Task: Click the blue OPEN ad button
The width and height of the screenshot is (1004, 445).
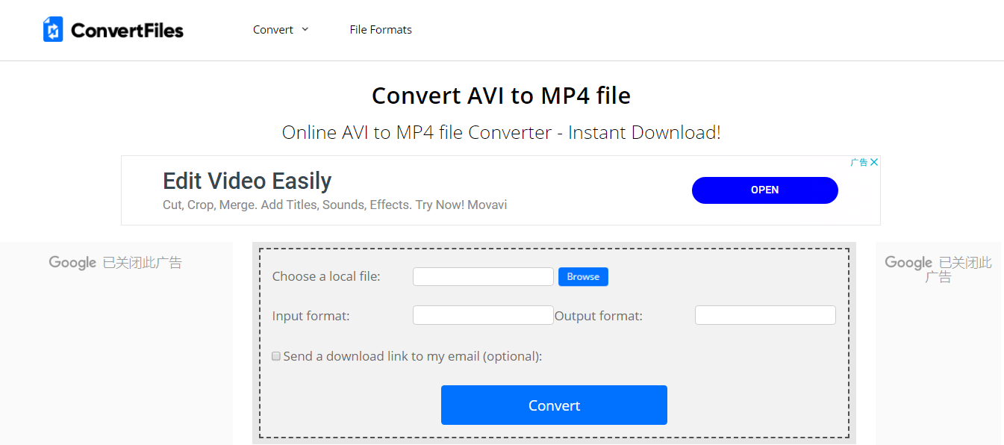Action: (x=765, y=190)
